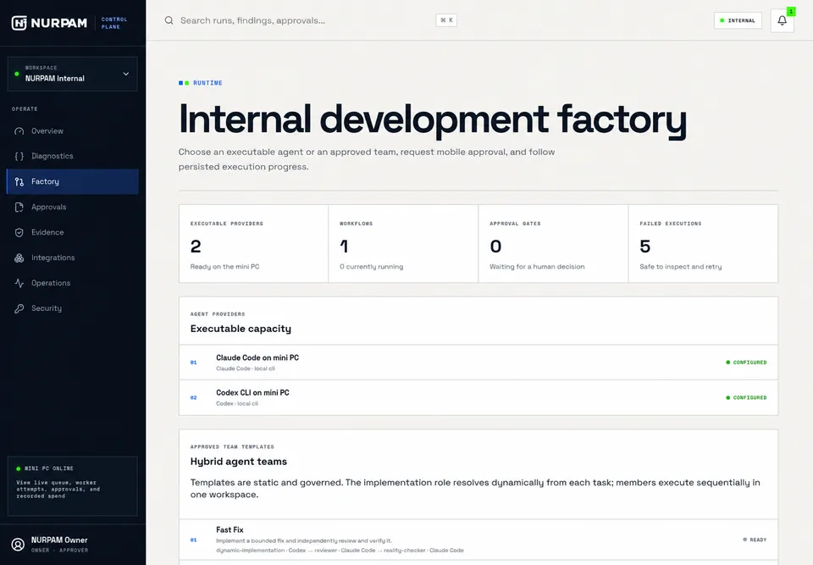
Task: Open the notifications bell
Action: pyautogui.click(x=782, y=20)
